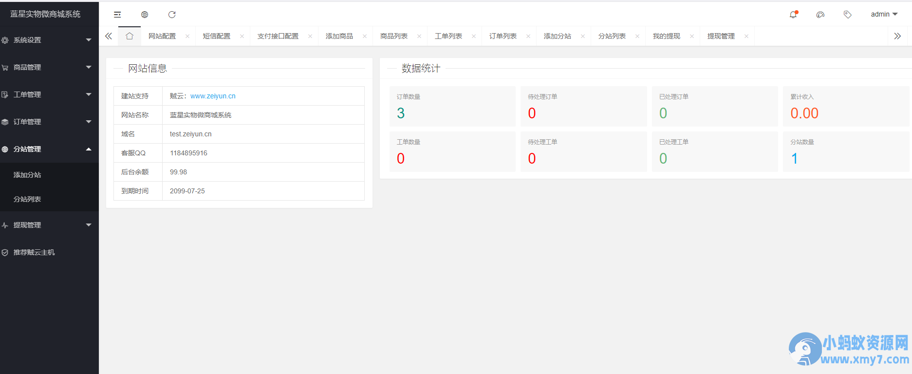The height and width of the screenshot is (374, 912).
Task: Click the 工单数量 statistics card
Action: click(x=452, y=151)
